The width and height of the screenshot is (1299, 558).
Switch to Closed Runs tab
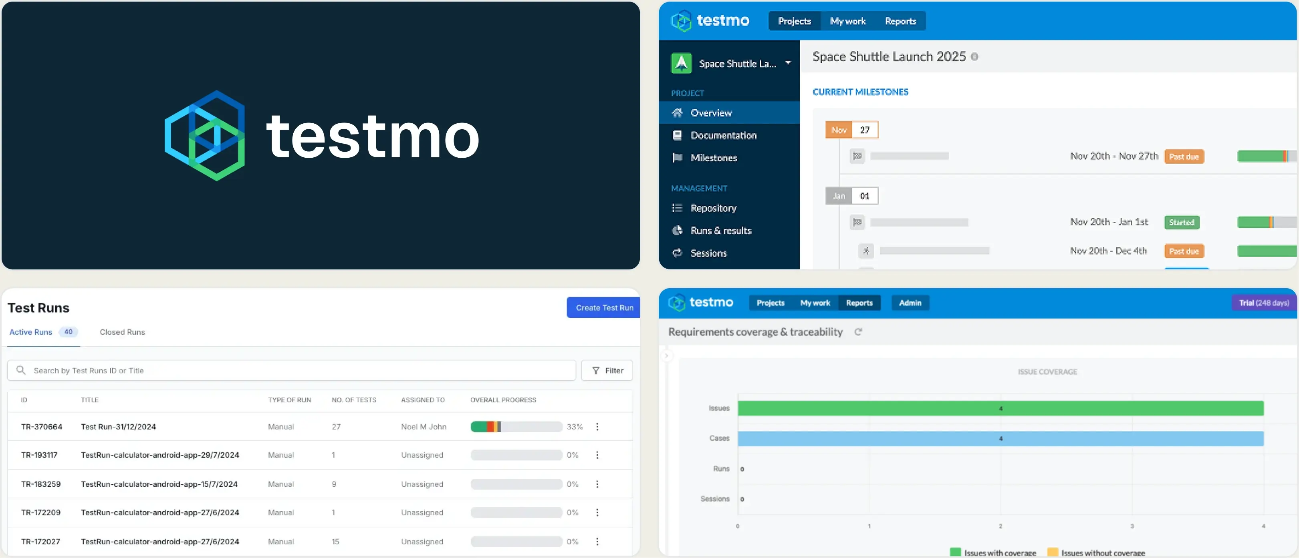coord(122,332)
